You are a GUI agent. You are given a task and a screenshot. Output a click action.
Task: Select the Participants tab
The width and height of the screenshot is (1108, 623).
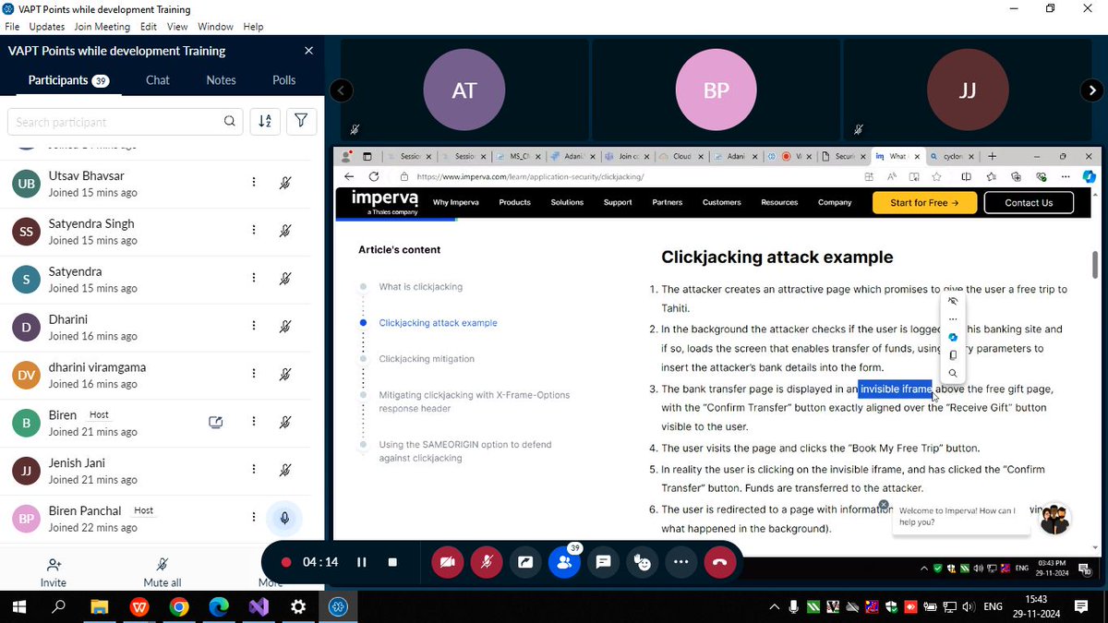pyautogui.click(x=68, y=80)
